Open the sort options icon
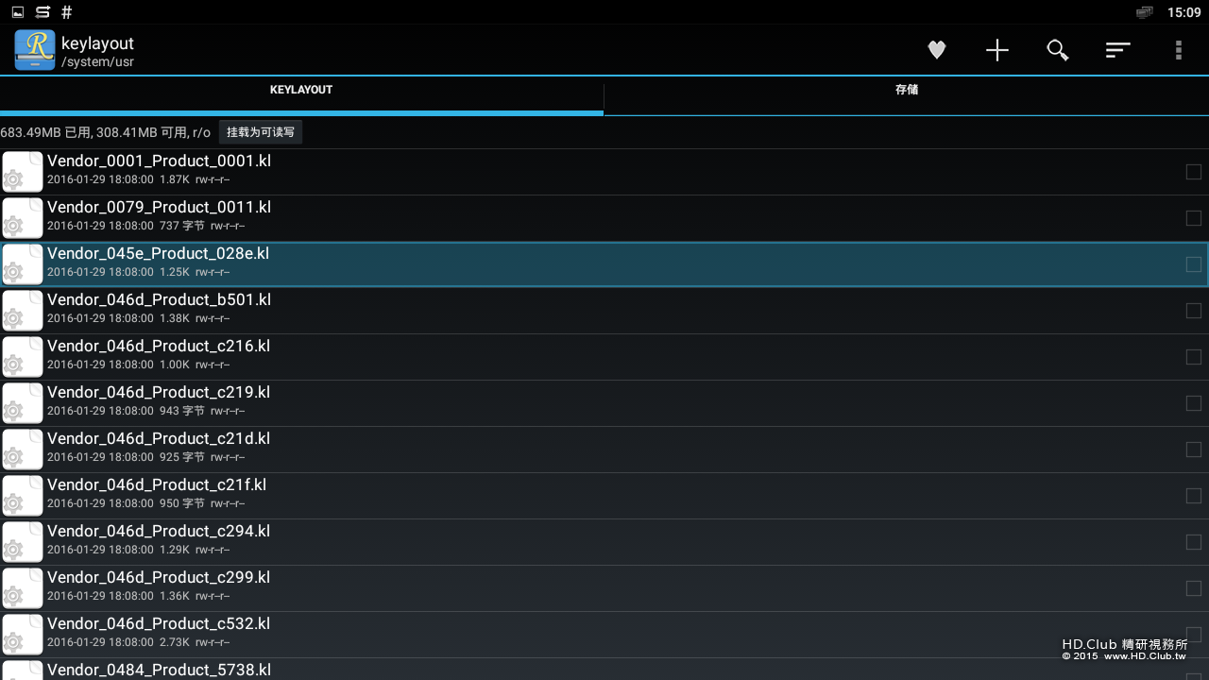 pos(1117,50)
